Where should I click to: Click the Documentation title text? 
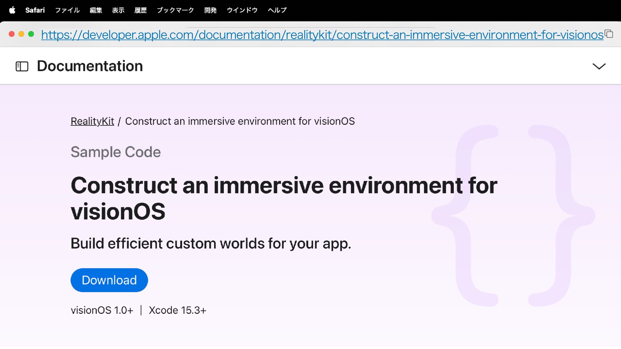click(90, 66)
